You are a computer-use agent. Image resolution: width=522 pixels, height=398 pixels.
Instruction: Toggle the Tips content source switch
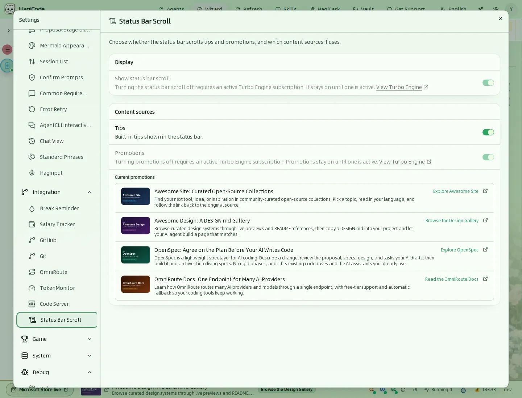[488, 132]
